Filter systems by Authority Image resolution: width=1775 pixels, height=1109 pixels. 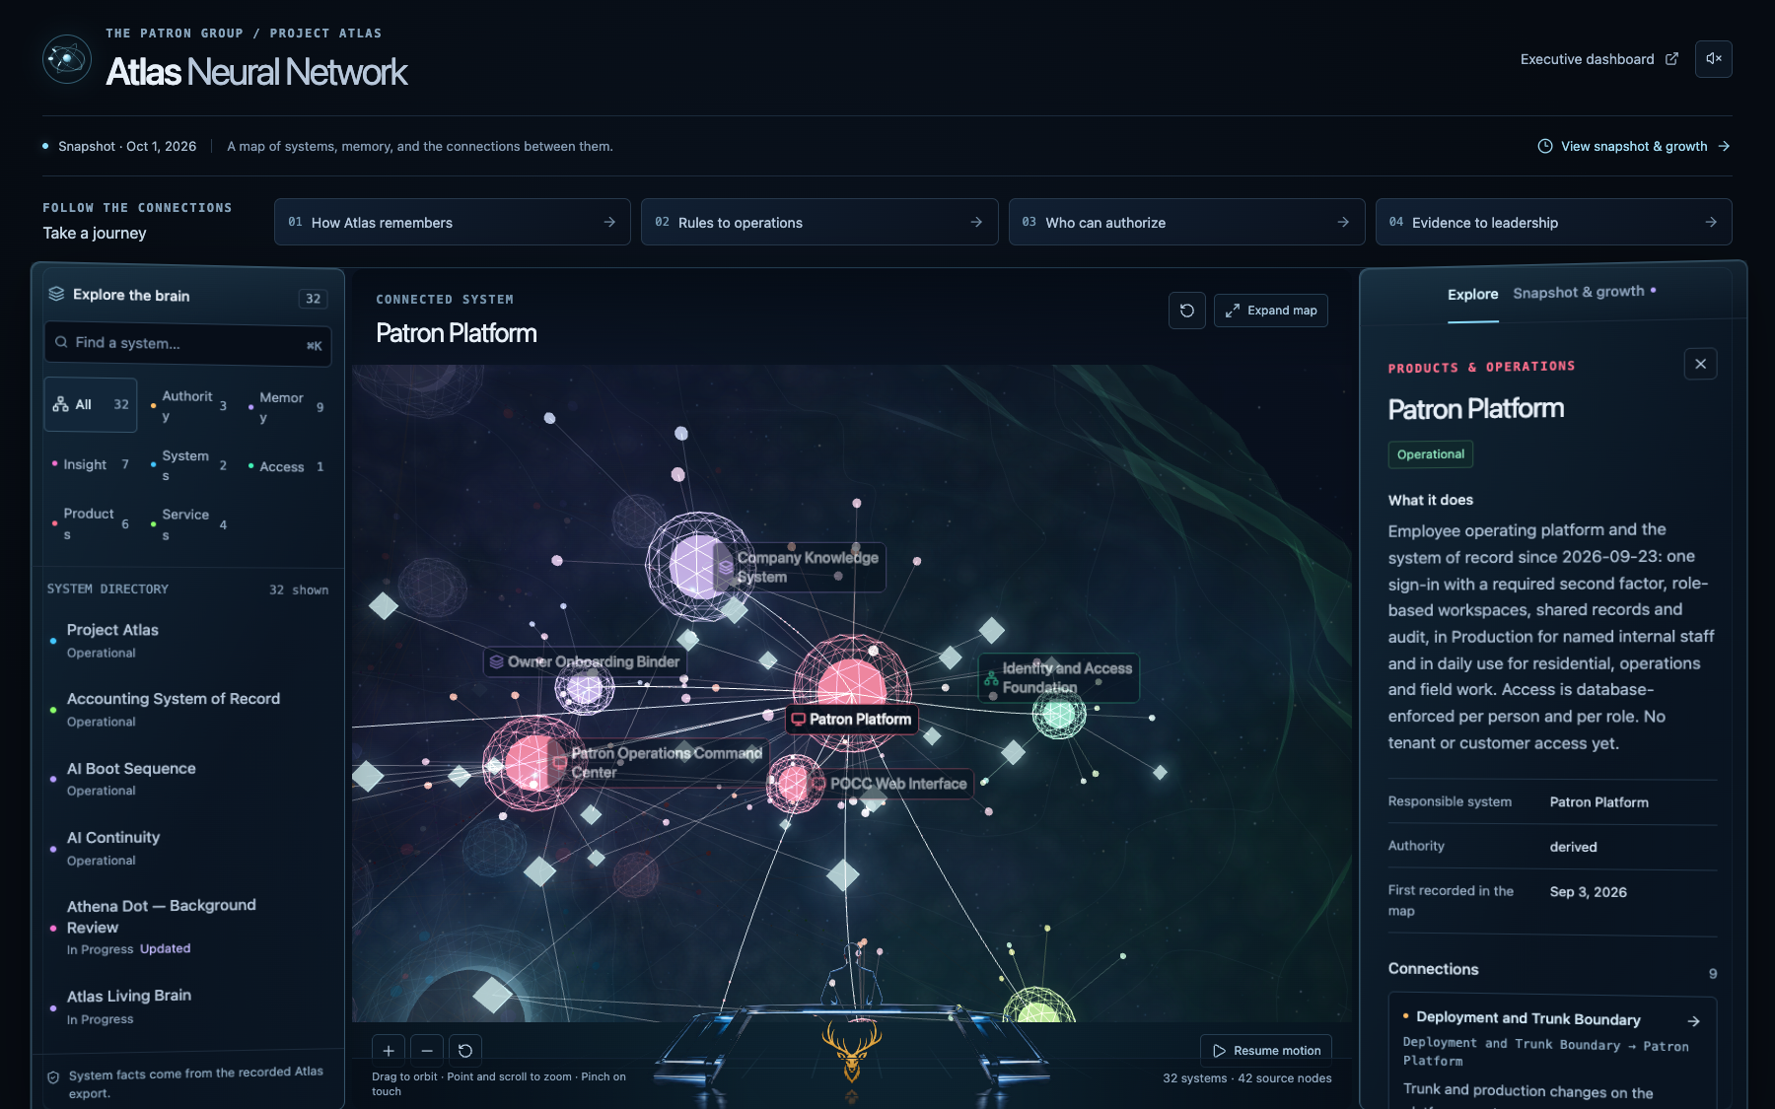tap(188, 406)
